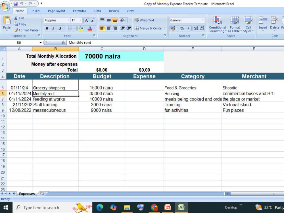Open the Data ribbon tab

tap(97, 11)
